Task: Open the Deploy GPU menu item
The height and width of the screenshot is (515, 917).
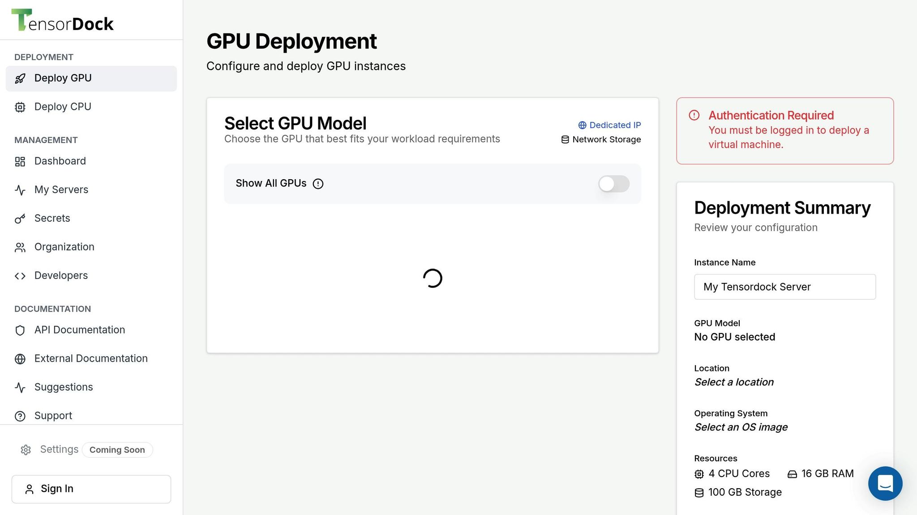Action: (x=91, y=79)
